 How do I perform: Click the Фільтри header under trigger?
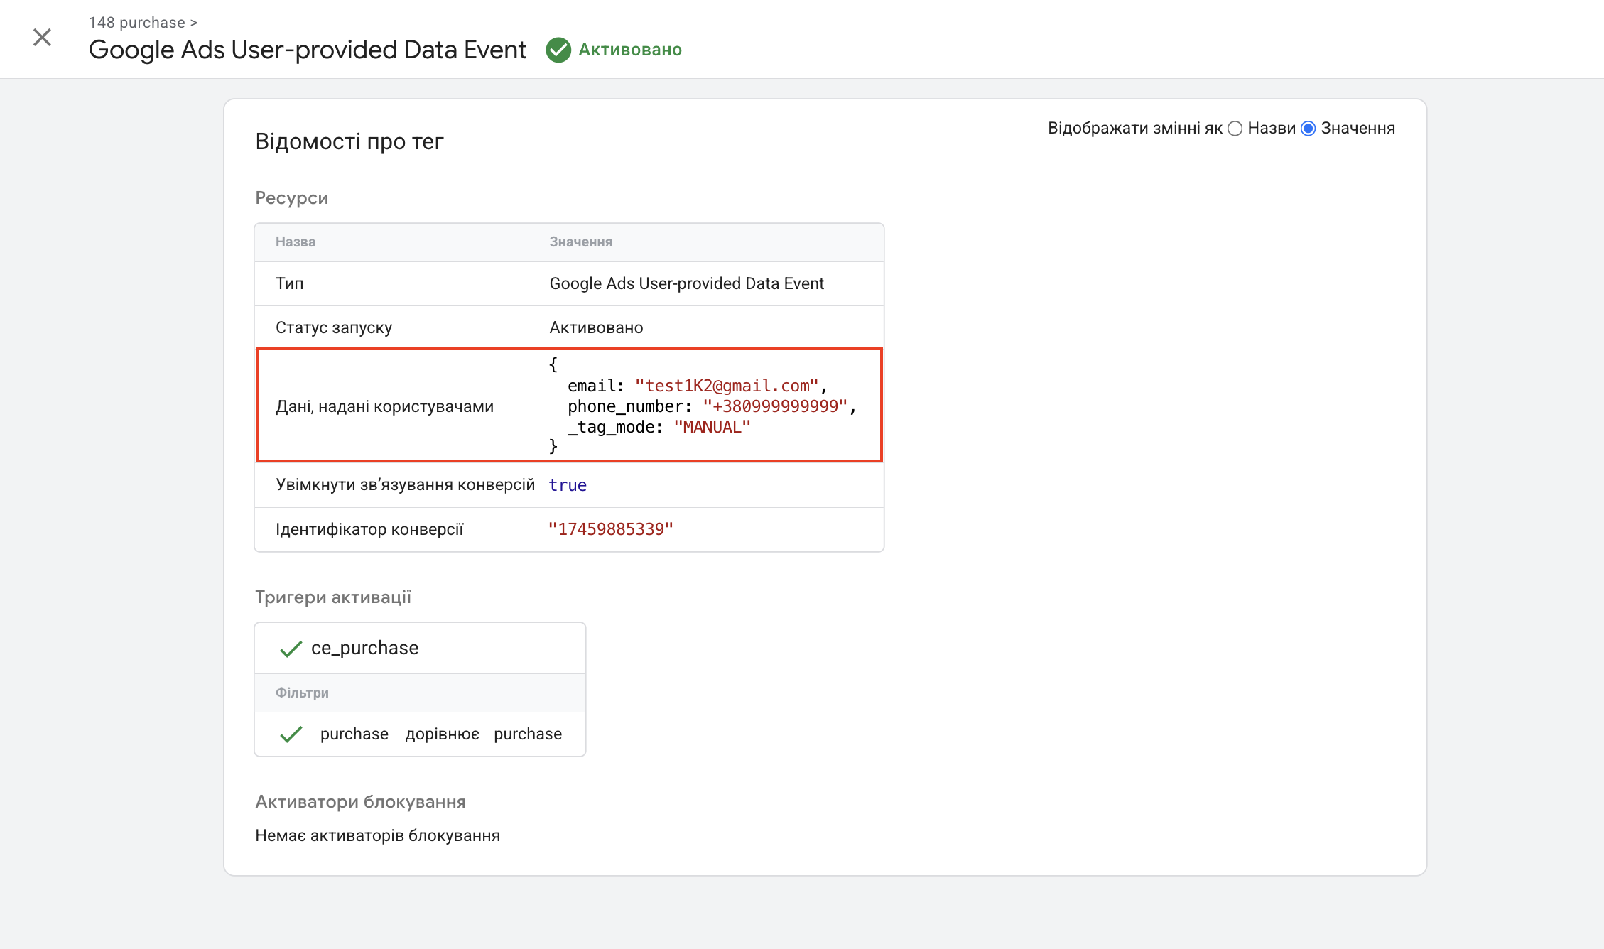302,693
